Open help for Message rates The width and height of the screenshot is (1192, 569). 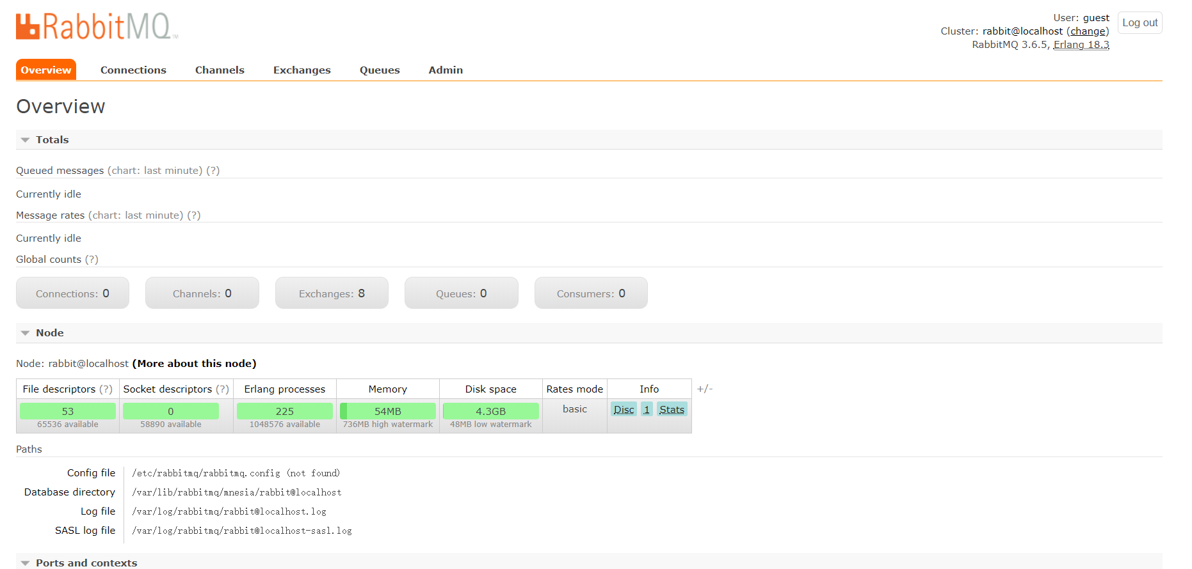[x=193, y=215]
